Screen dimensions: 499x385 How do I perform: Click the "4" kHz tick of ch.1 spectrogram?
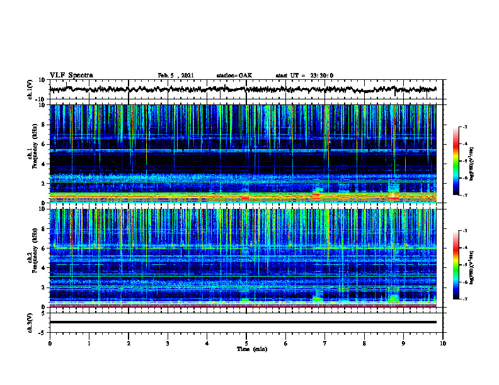pos(43,164)
